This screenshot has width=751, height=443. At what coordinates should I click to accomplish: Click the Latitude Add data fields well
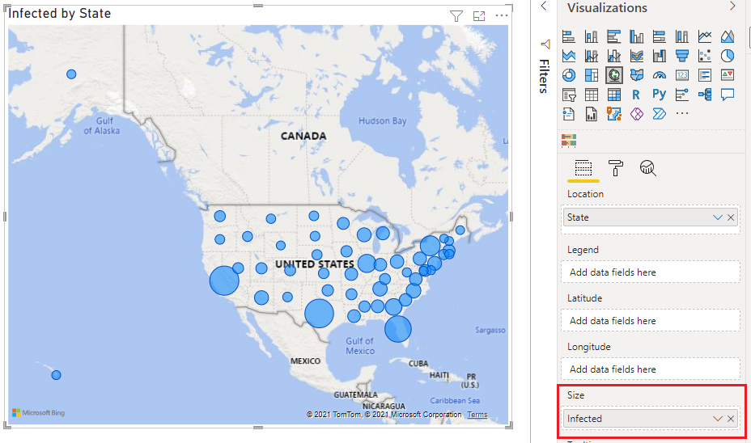point(651,321)
